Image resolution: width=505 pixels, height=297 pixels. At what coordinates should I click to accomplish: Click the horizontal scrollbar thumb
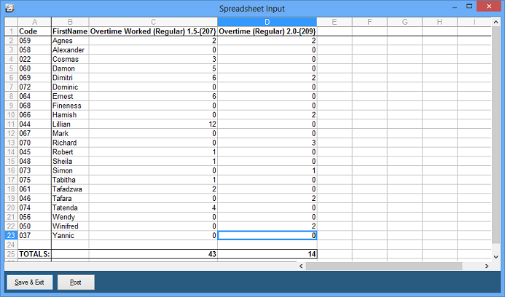tap(384, 266)
